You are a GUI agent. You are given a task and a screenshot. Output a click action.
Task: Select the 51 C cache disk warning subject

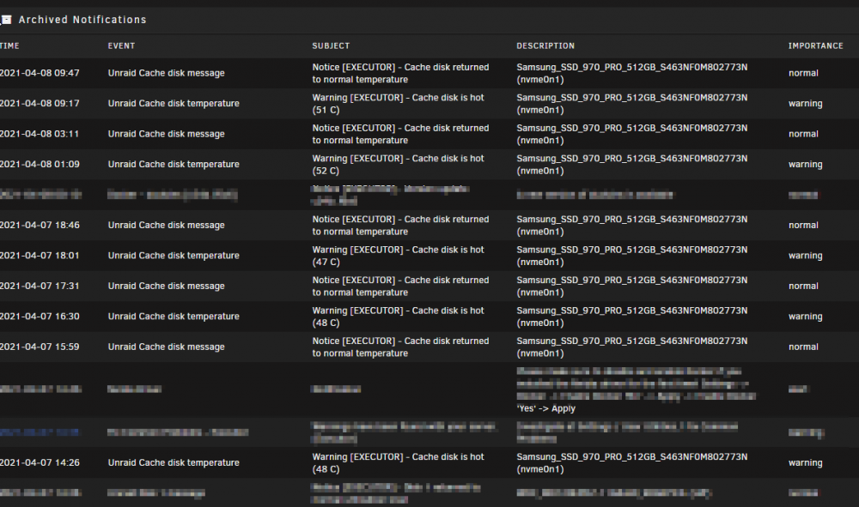[399, 104]
